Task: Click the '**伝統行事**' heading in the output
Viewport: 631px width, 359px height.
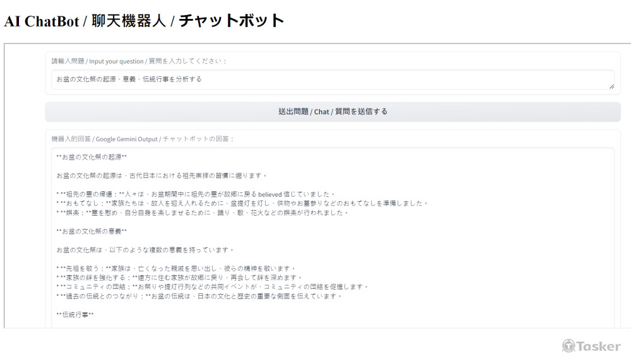Action: [75, 315]
